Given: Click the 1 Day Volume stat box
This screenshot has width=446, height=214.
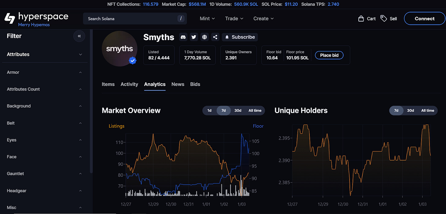Looking at the screenshot, I should (198, 55).
